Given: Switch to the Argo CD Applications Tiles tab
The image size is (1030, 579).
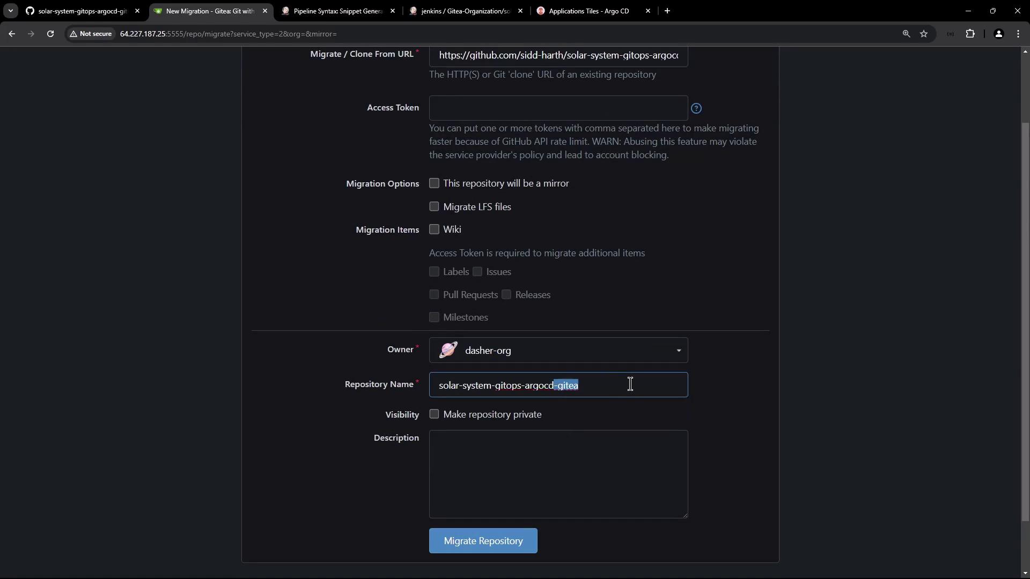Looking at the screenshot, I should coord(588,11).
